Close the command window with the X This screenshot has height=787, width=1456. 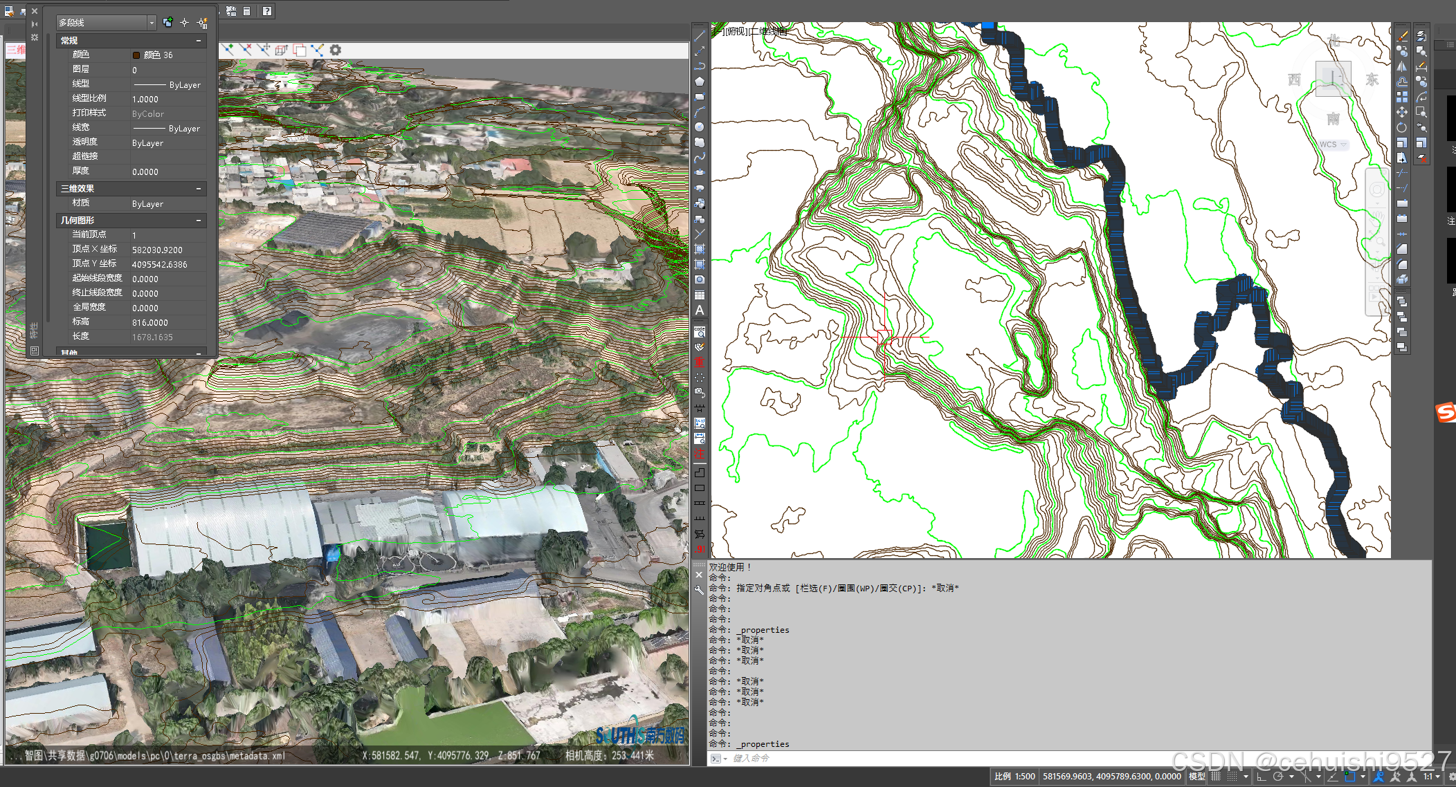click(x=699, y=575)
